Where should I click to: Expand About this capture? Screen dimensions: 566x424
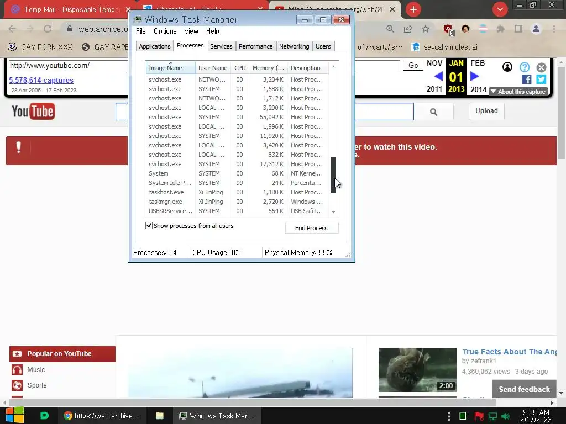click(x=518, y=92)
